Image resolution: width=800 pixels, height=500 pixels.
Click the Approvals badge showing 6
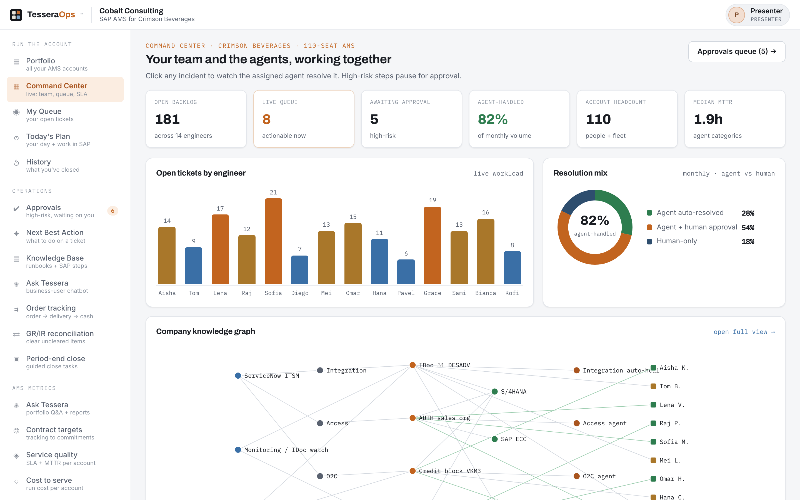pyautogui.click(x=113, y=211)
